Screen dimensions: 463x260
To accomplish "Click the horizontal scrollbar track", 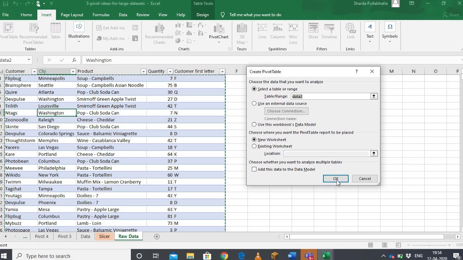I will [366, 237].
